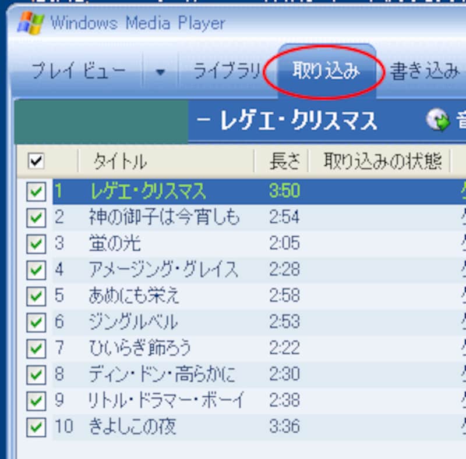
Task: Uncheck track 1 レゲエ・クリスマス checkbox
Action: coord(36,191)
